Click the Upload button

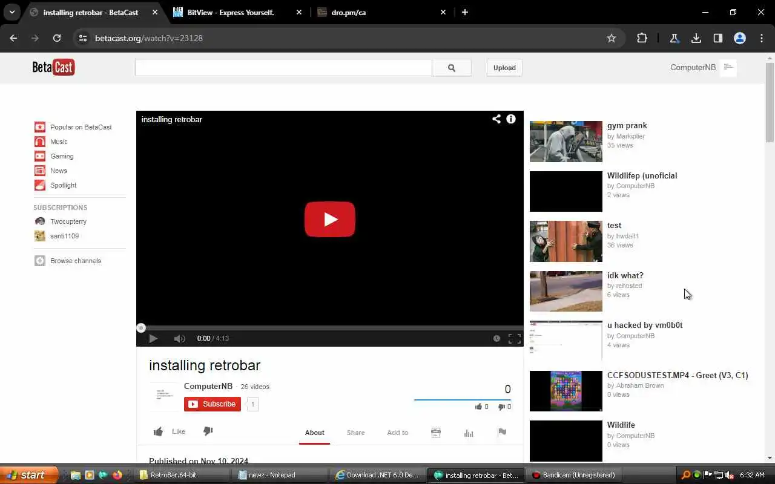click(504, 68)
